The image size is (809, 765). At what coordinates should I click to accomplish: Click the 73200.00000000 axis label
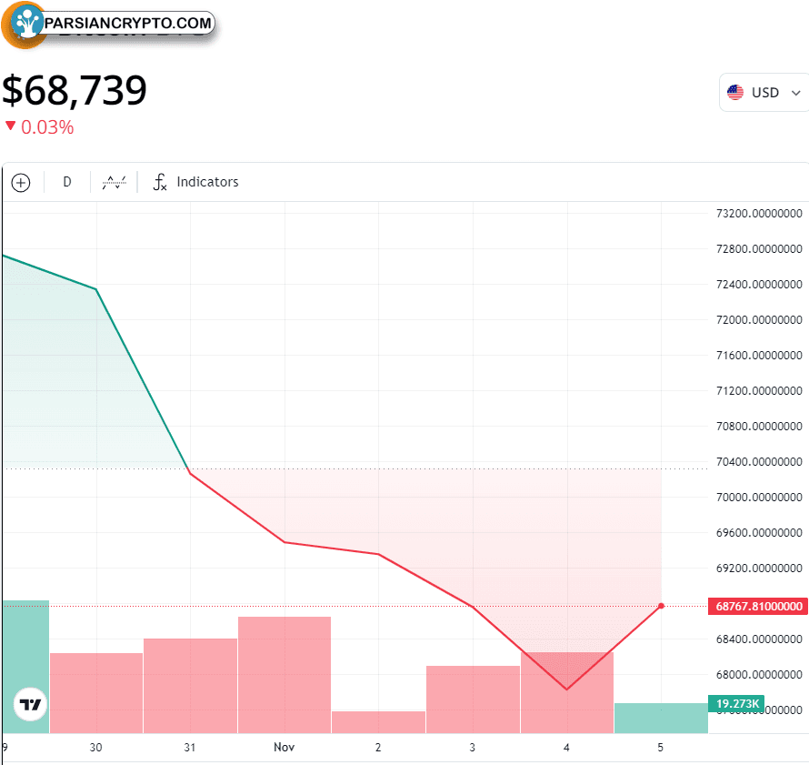click(x=759, y=214)
